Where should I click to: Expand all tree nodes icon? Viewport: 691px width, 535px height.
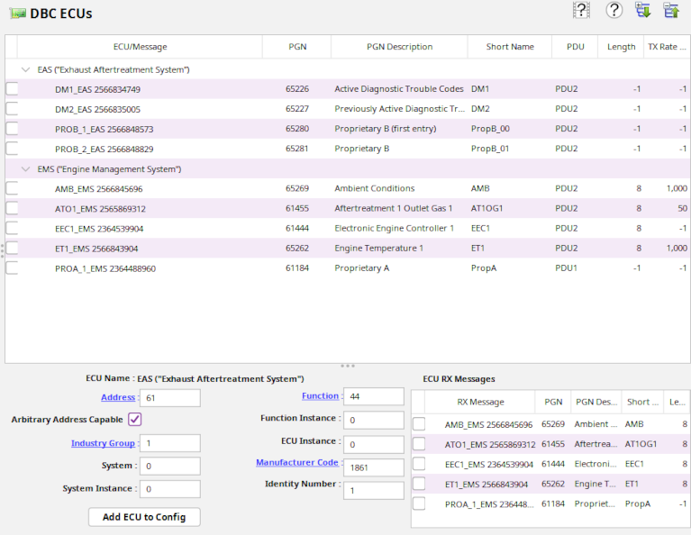[642, 11]
